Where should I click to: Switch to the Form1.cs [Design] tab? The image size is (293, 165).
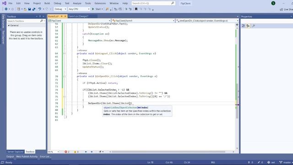[x=78, y=16]
